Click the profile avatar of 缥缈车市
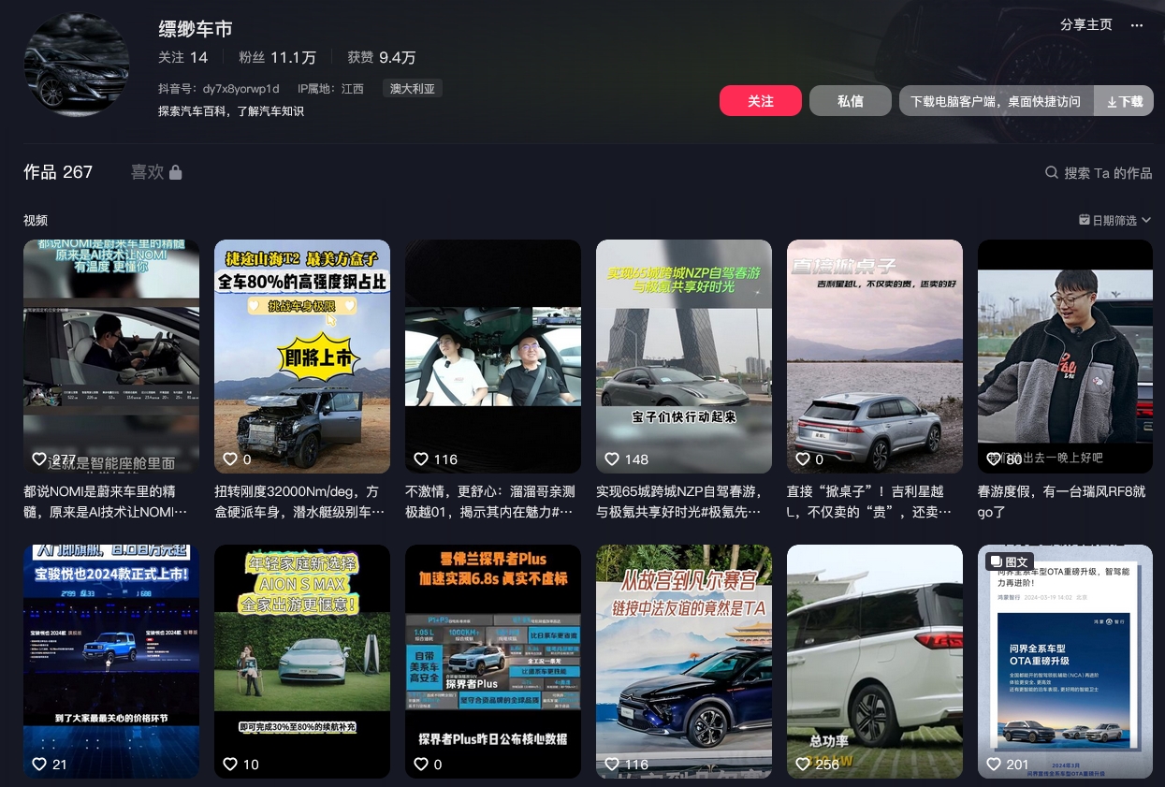Image resolution: width=1165 pixels, height=787 pixels. [75, 63]
